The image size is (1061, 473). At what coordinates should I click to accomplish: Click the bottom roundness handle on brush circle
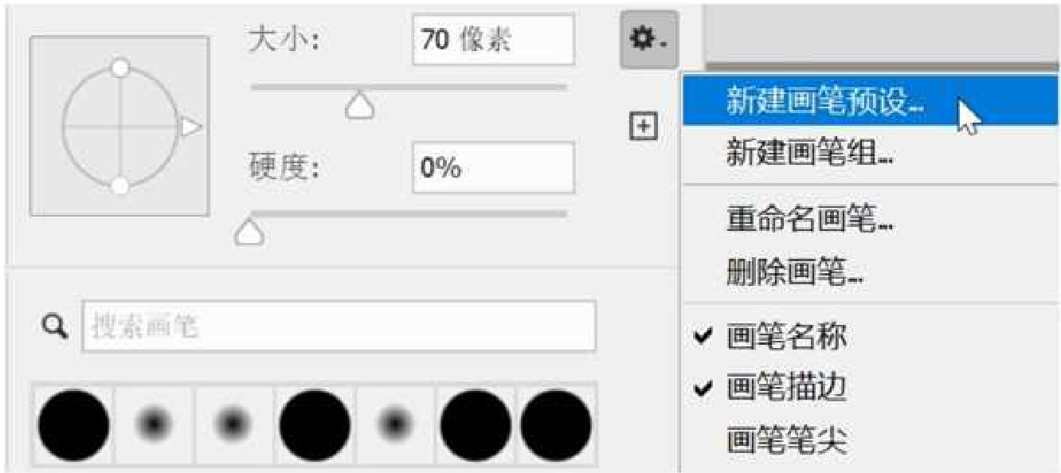pos(120,186)
